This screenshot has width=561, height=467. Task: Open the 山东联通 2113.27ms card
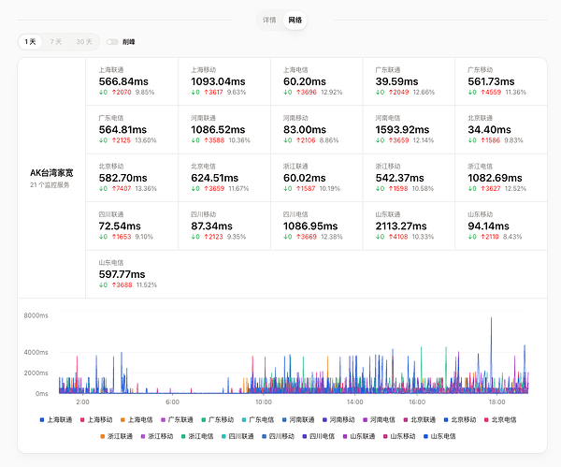tap(409, 226)
